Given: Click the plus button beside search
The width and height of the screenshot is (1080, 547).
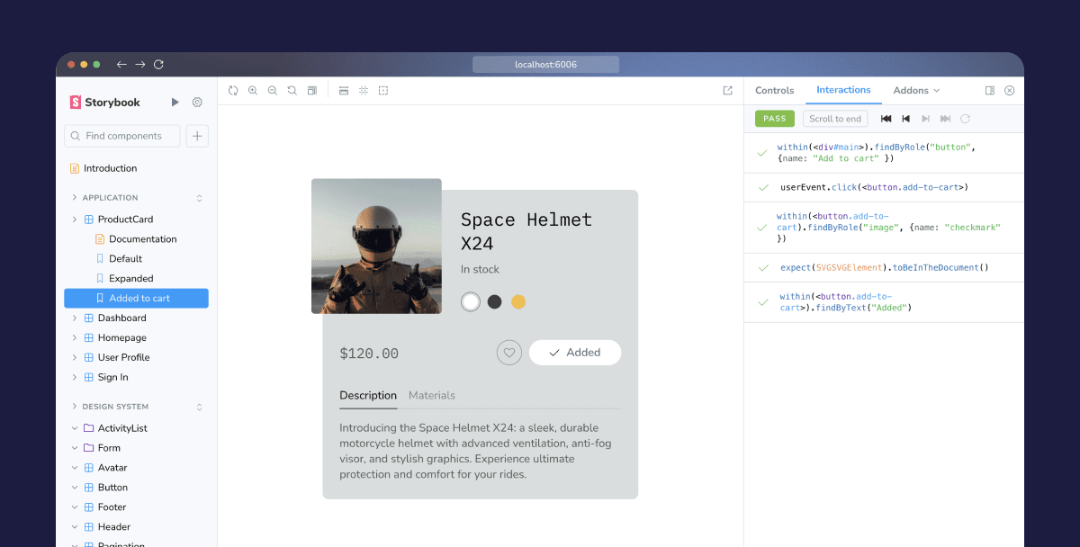Looking at the screenshot, I should 197,136.
